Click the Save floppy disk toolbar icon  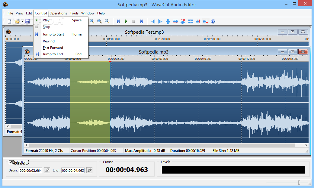27,21
